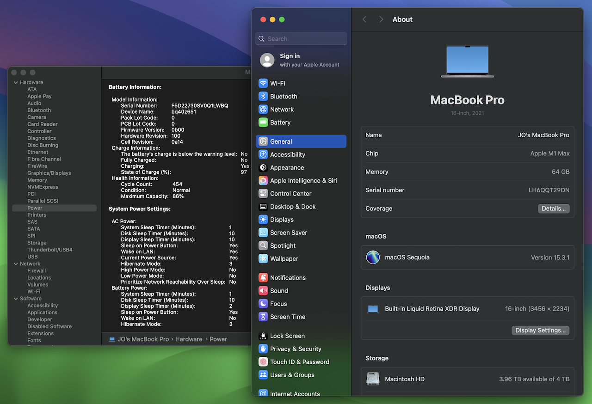Go back with the left chevron
592x404 pixels.
pyautogui.click(x=364, y=19)
